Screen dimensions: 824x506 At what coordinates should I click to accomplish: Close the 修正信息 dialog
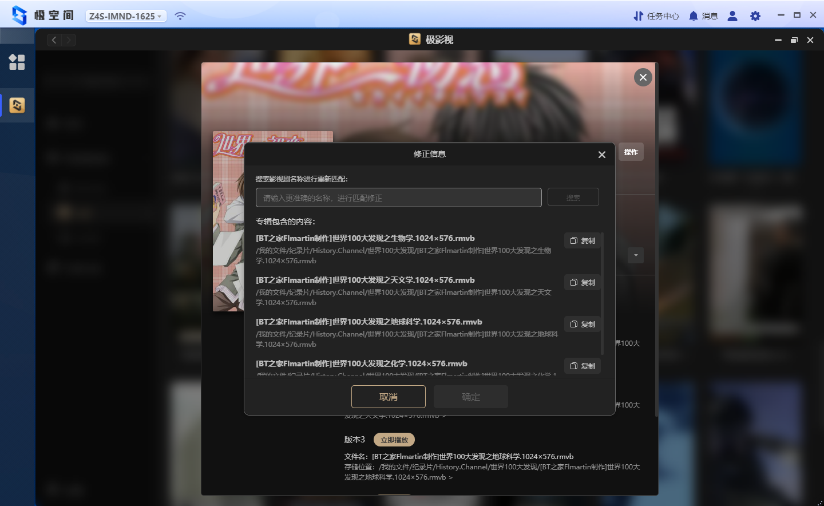click(x=602, y=155)
